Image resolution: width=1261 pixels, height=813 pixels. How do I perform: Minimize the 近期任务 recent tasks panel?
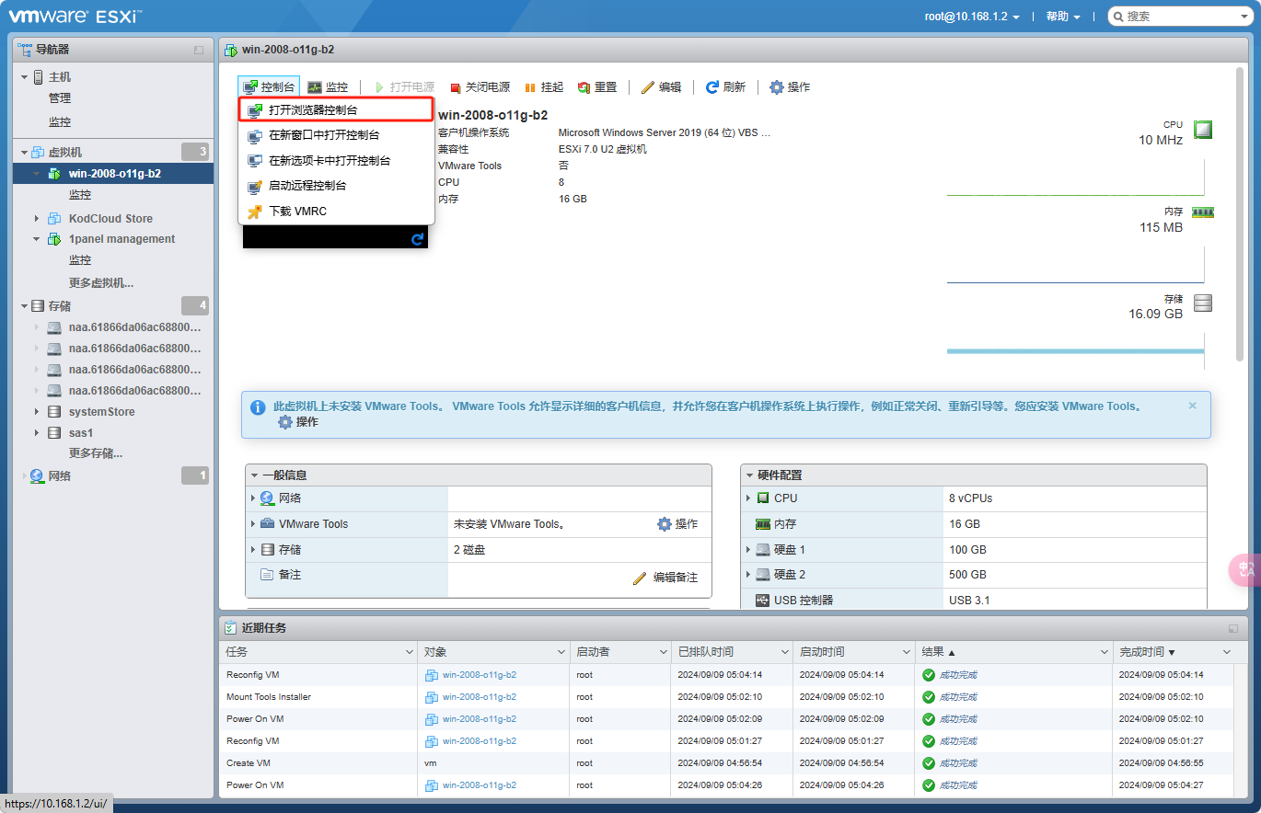(x=1232, y=629)
